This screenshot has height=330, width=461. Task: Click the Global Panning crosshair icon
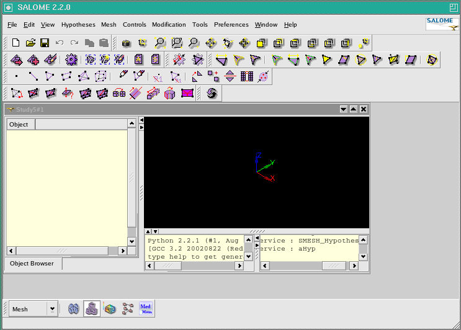[x=244, y=43]
